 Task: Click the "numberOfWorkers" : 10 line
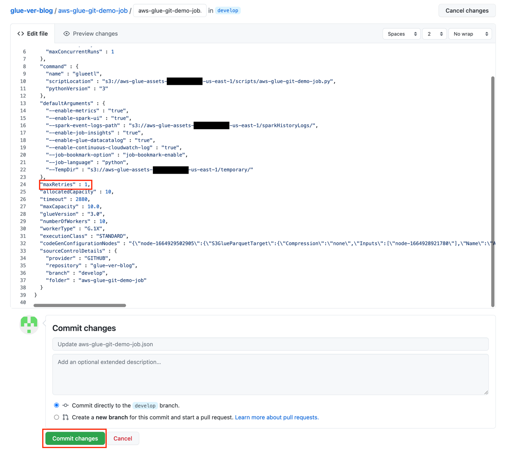coord(74,221)
